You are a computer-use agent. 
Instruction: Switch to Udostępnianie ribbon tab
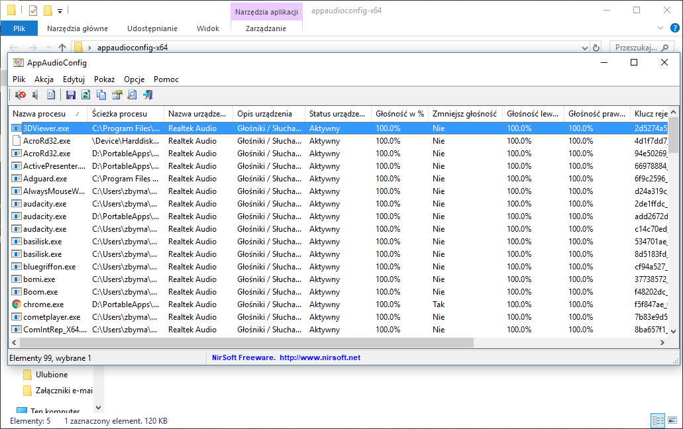click(x=152, y=28)
